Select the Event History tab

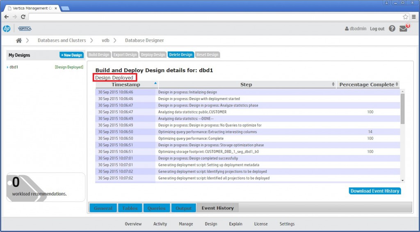[x=217, y=208]
